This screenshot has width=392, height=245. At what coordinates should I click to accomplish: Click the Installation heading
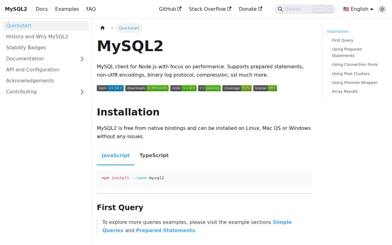tap(128, 112)
